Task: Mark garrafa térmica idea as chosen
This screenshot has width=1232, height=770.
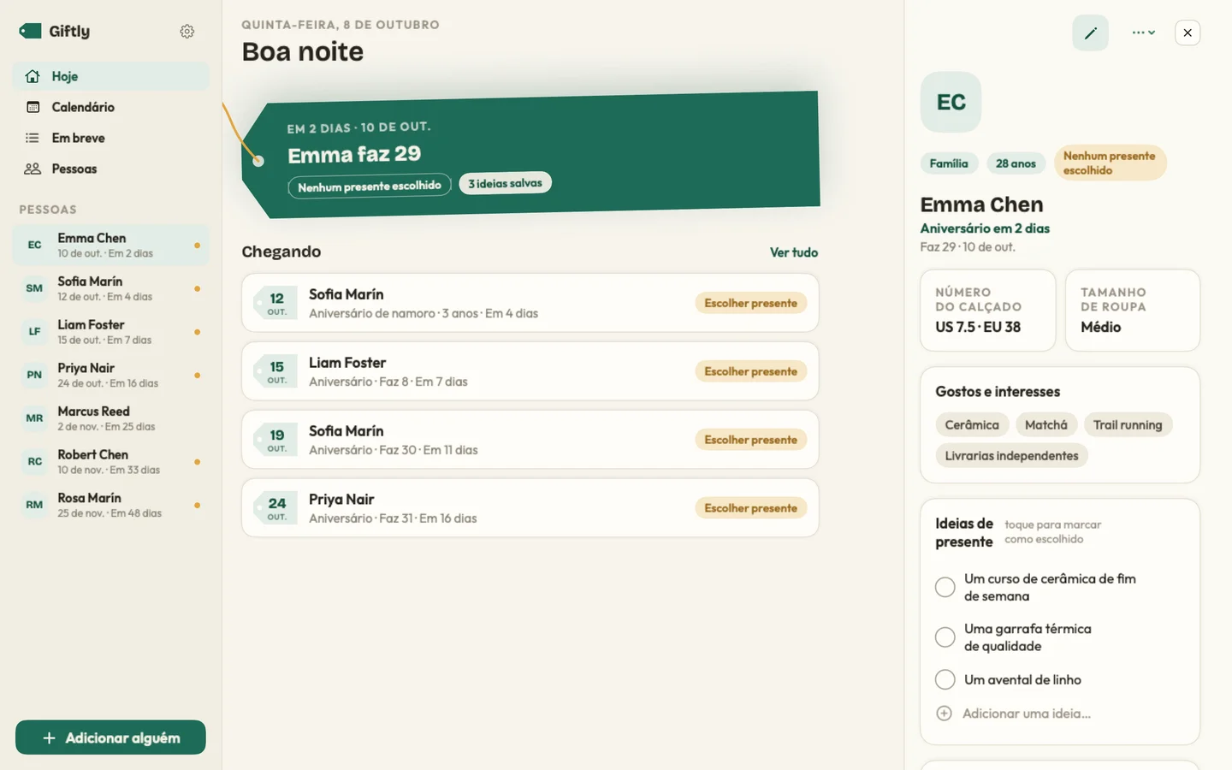Action: pyautogui.click(x=945, y=637)
